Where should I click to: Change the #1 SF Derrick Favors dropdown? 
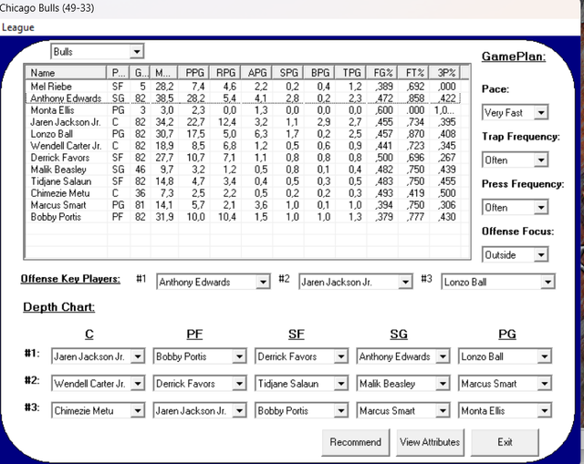click(x=301, y=356)
